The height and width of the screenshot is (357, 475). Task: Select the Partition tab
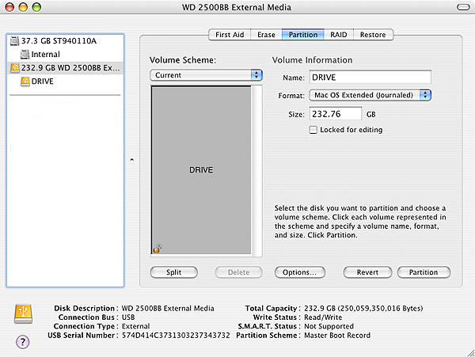(x=303, y=35)
